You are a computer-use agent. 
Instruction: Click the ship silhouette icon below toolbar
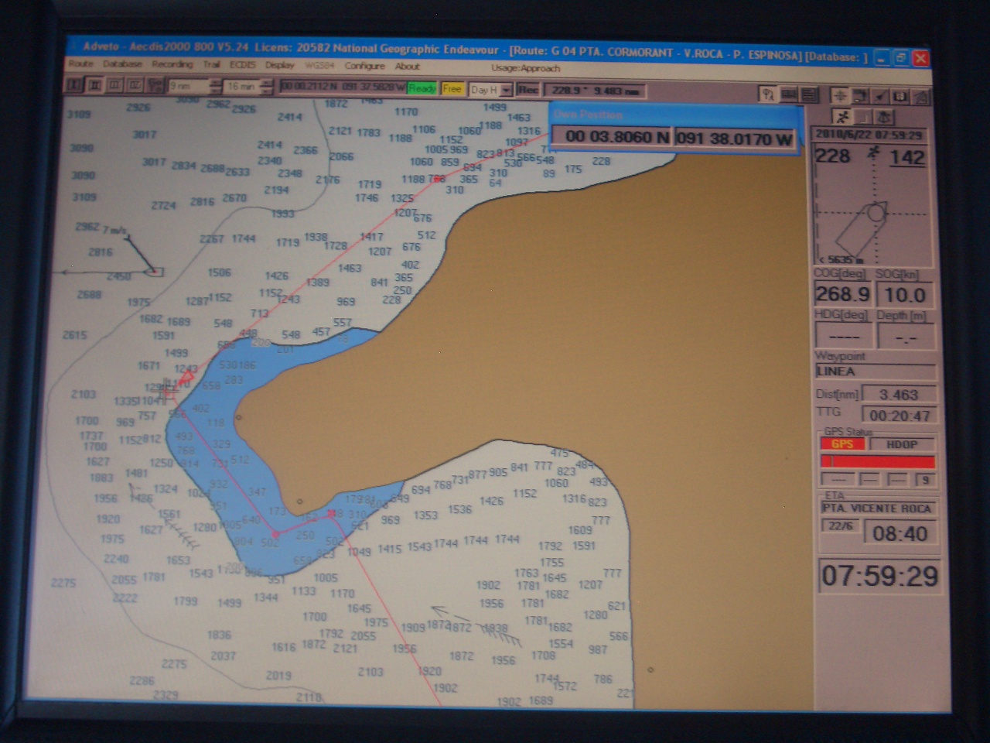[884, 118]
